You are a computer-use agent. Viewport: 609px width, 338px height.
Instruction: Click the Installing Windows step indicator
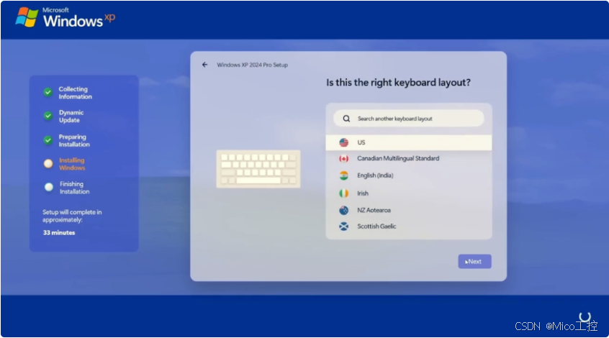click(48, 164)
